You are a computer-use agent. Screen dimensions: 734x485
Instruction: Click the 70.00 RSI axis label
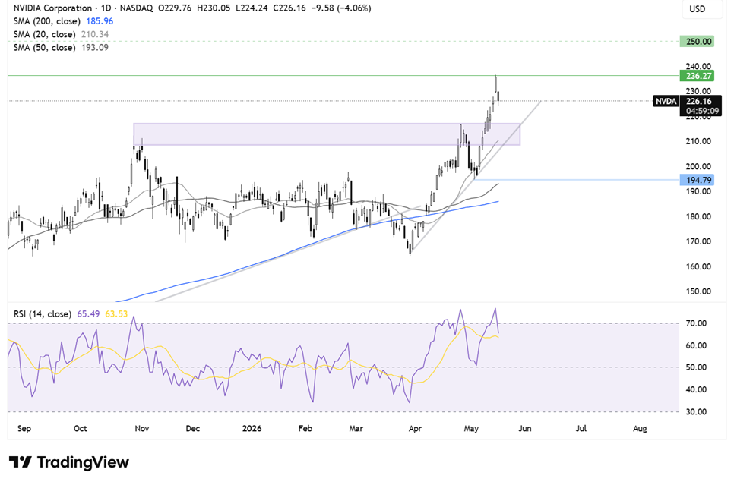click(696, 323)
